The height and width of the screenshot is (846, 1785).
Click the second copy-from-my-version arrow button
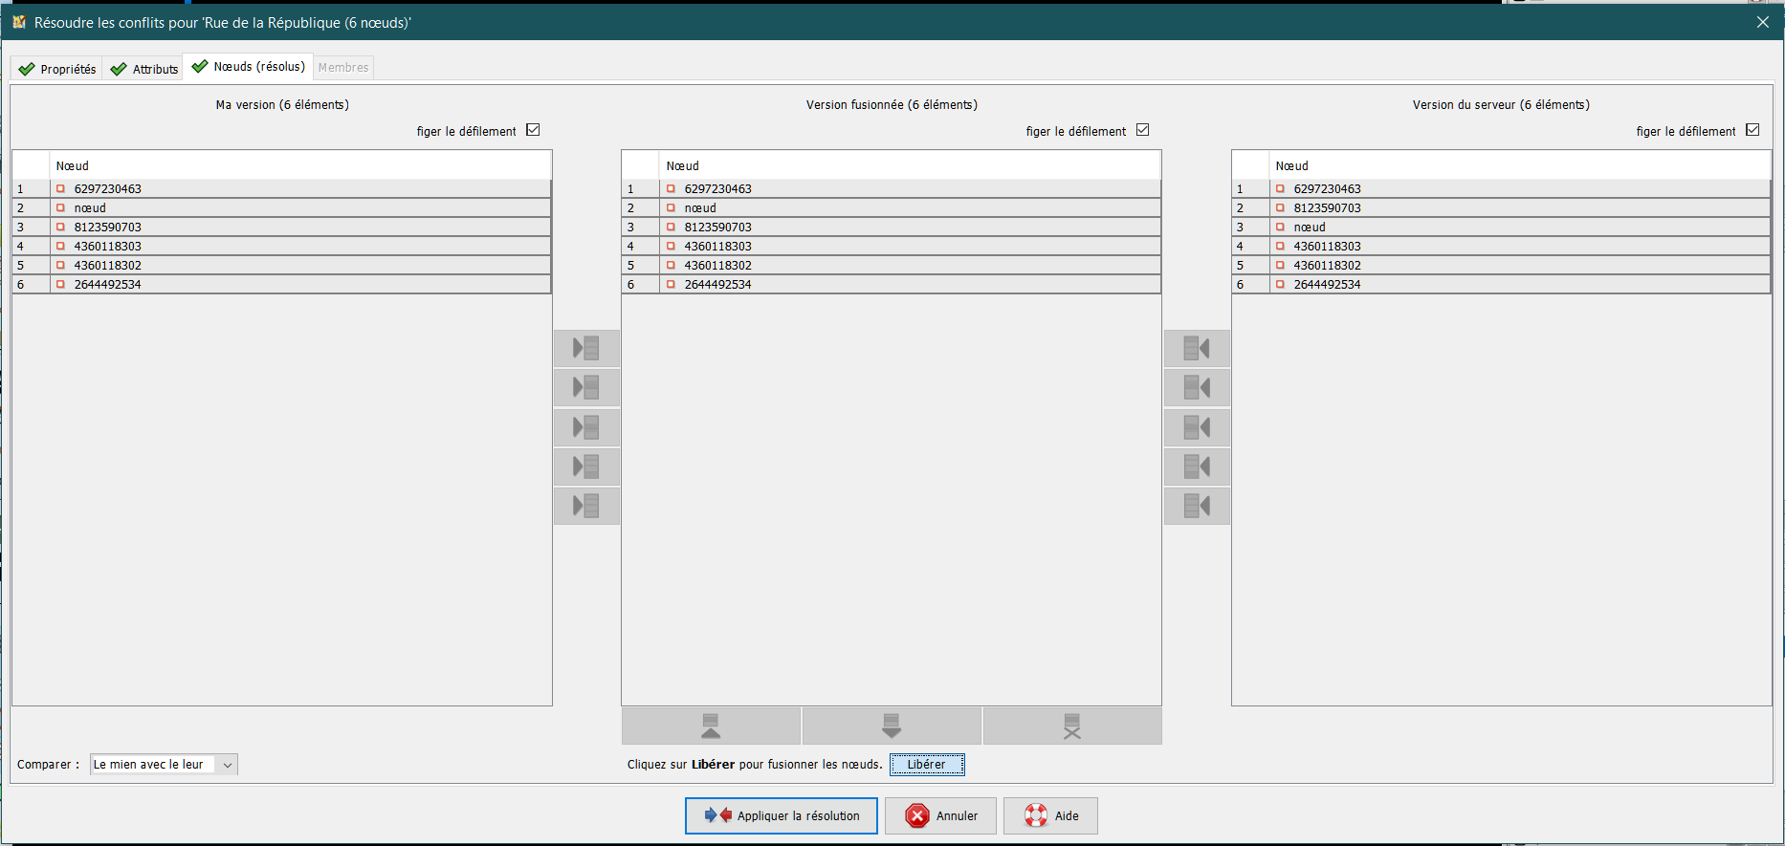[586, 387]
